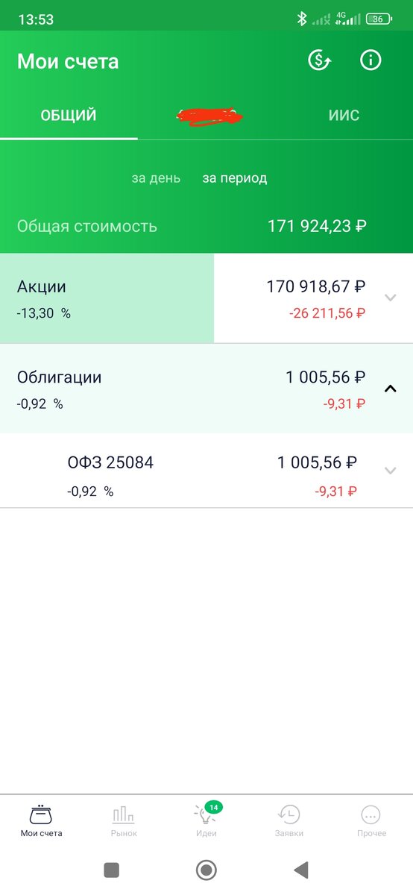Go to Рынок chart icon

(x=124, y=814)
